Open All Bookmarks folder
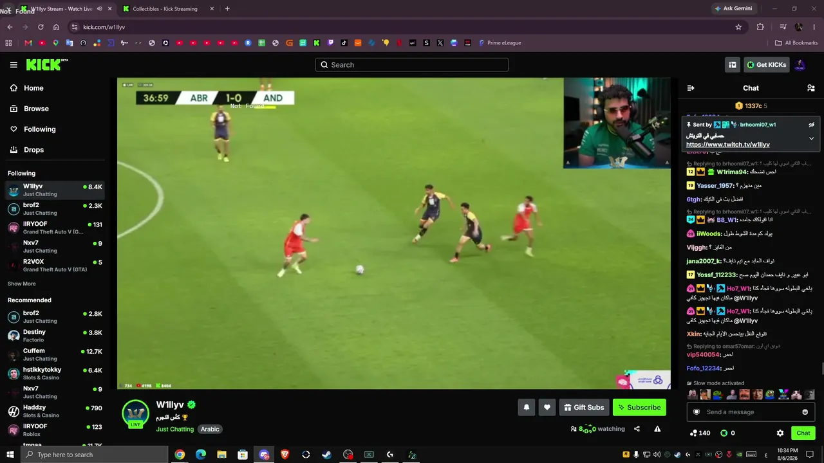Viewport: 824px width, 463px height. (x=796, y=43)
